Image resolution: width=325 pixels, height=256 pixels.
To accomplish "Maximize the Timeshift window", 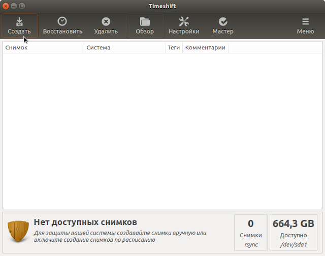I will pyautogui.click(x=22, y=6).
